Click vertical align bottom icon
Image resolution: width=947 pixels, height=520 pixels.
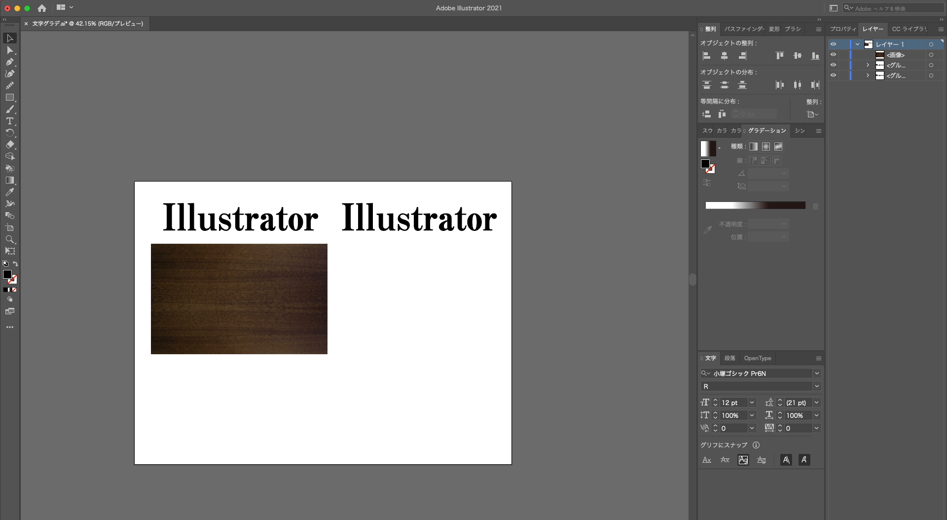pos(815,56)
